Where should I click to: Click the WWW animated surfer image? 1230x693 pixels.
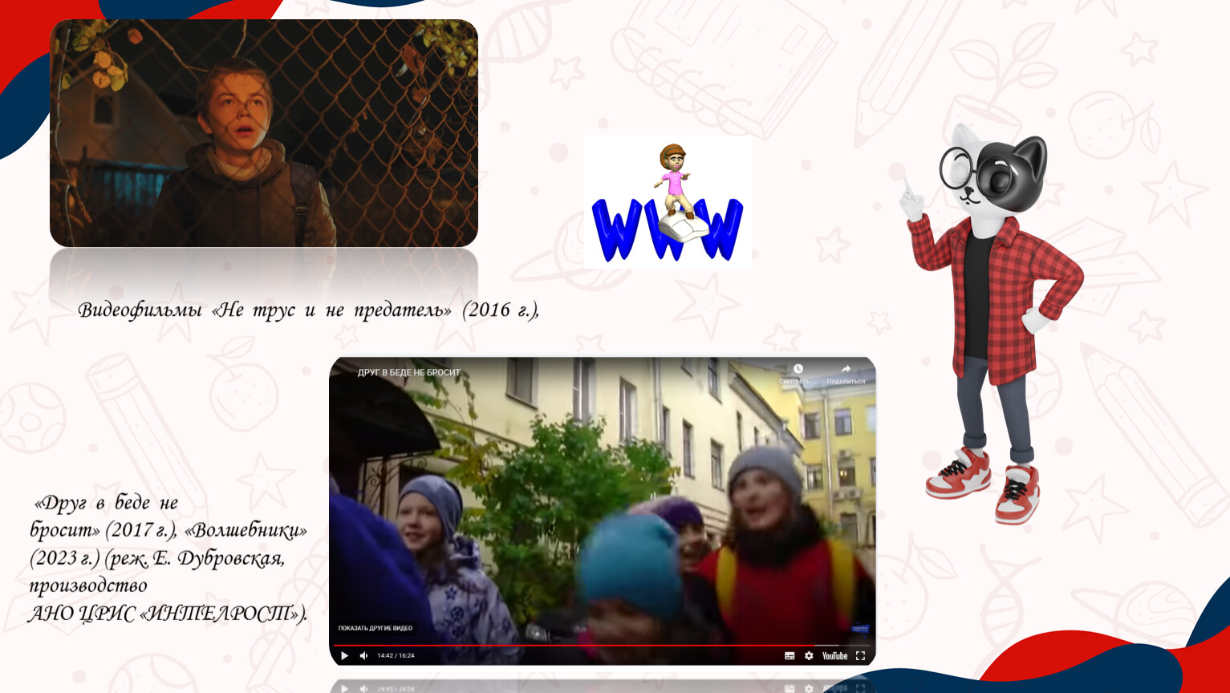[x=668, y=202]
